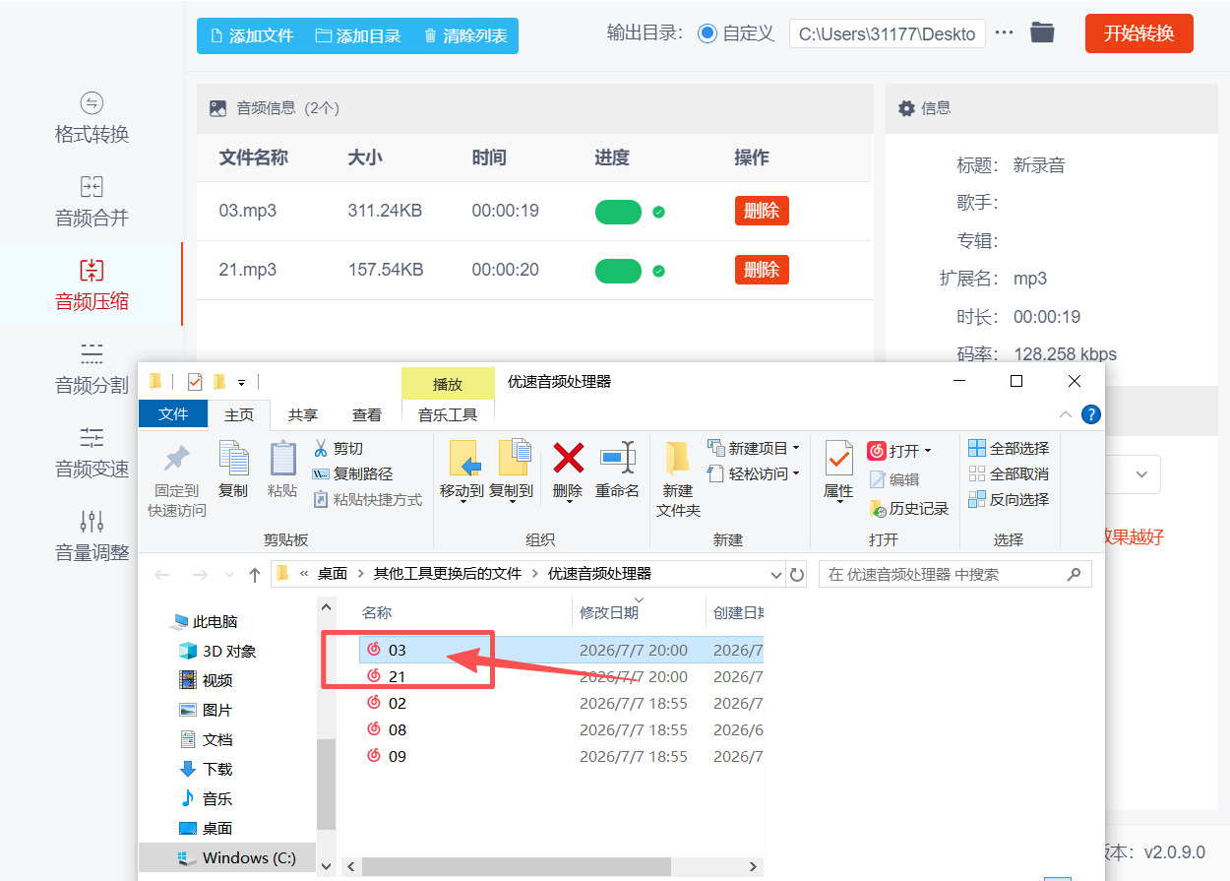Open the 音乐工具 ribbon tab

pos(448,415)
